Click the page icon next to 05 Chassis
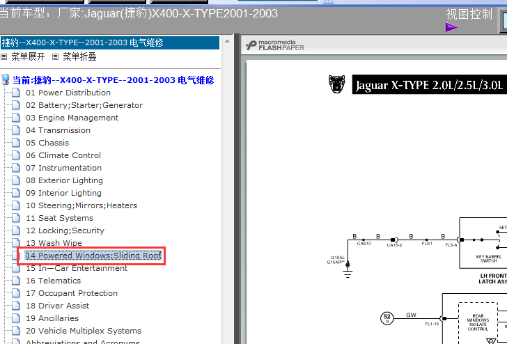 16,143
